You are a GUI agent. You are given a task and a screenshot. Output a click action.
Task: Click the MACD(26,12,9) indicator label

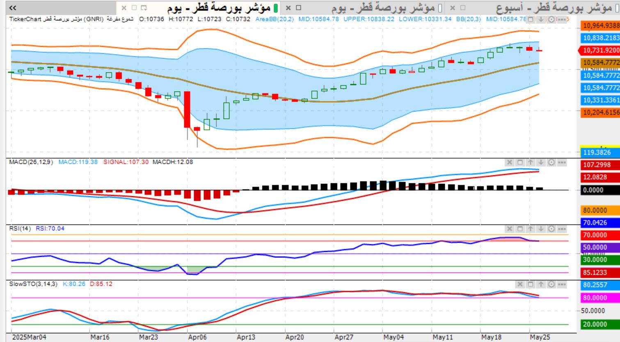pyautogui.click(x=31, y=162)
